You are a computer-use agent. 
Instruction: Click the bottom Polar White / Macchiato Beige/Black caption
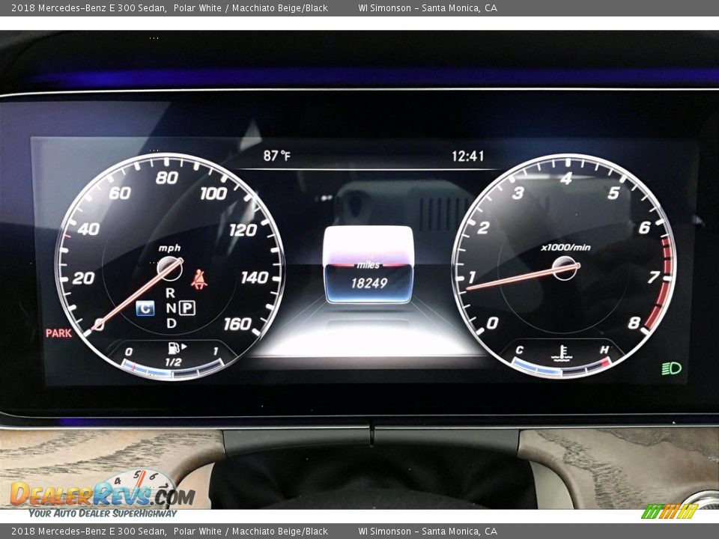(x=251, y=532)
